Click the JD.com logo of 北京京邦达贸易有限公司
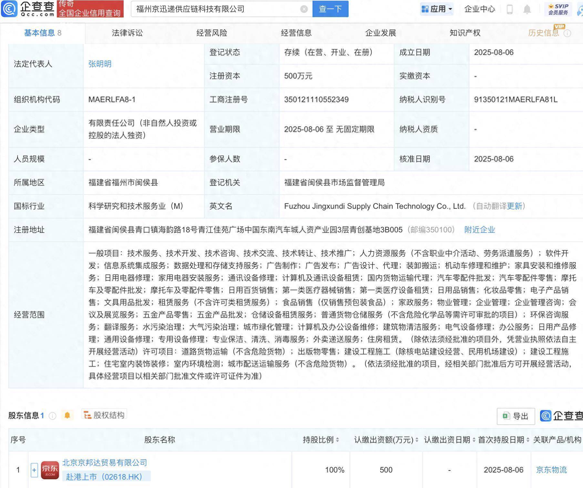 coord(50,470)
